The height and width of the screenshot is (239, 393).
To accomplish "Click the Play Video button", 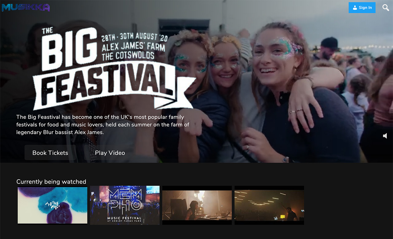I will point(110,153).
